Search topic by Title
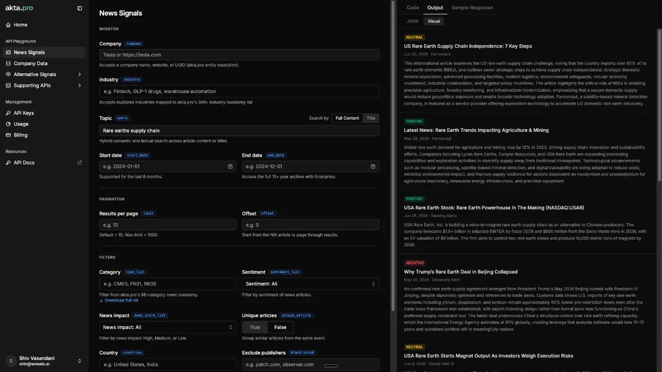 click(371, 118)
